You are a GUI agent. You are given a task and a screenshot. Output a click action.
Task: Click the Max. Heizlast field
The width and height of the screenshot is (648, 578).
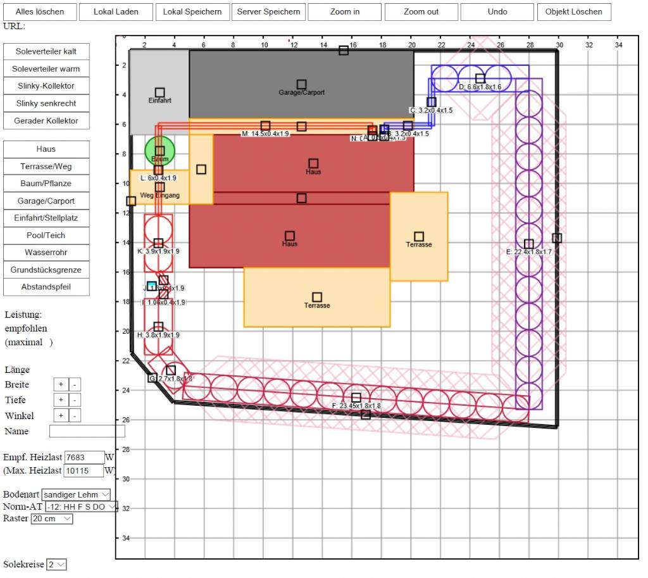[x=84, y=471]
